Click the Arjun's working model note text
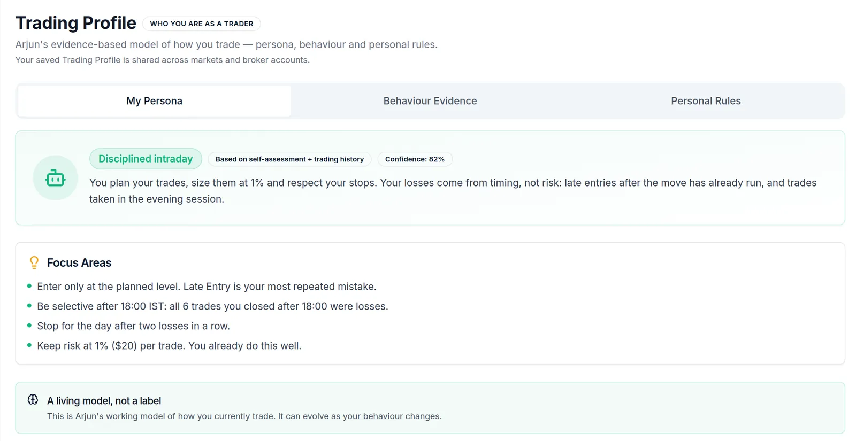856x441 pixels. click(244, 416)
